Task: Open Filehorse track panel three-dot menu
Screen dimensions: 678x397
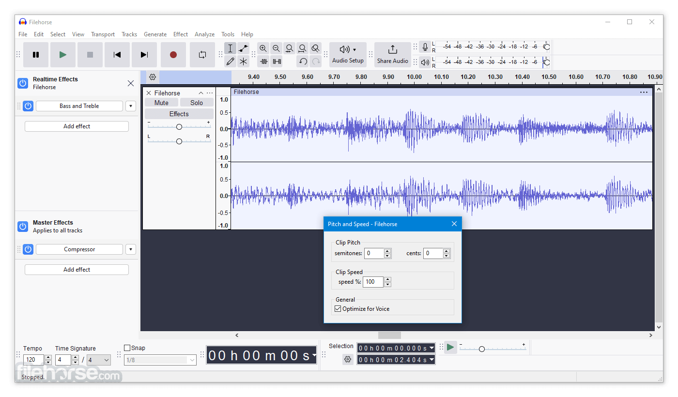Action: click(x=210, y=93)
